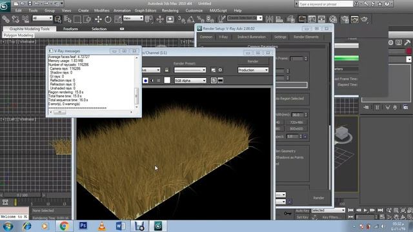Click the Polygon Modeling panel button
The image size is (413, 232).
pyautogui.click(x=19, y=35)
